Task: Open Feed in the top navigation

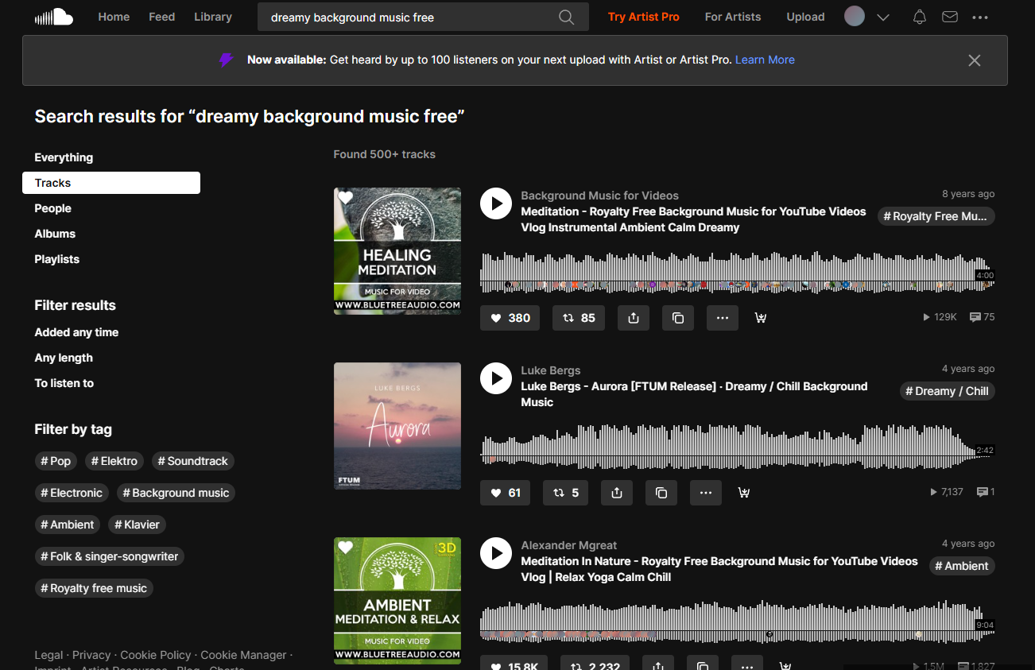Action: click(x=161, y=17)
